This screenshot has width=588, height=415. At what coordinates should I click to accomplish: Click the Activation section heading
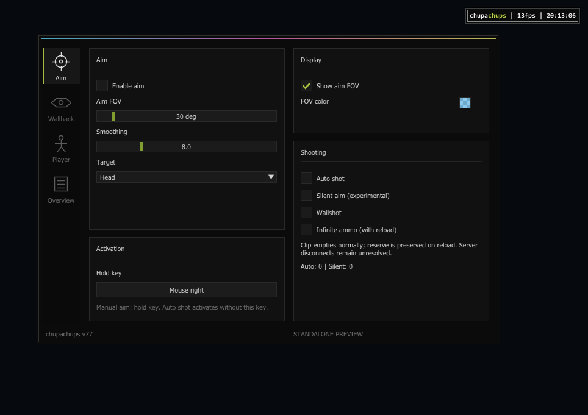pos(110,249)
